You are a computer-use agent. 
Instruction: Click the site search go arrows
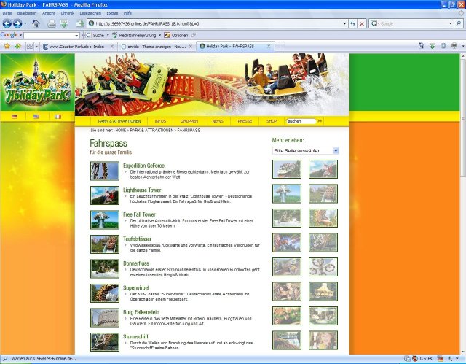point(320,121)
